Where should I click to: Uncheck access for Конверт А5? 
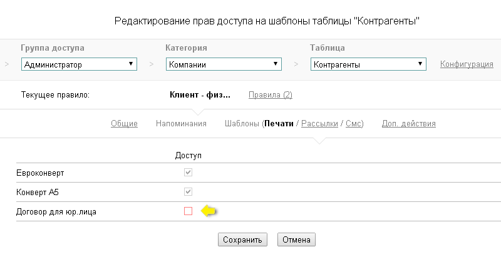pyautogui.click(x=188, y=191)
